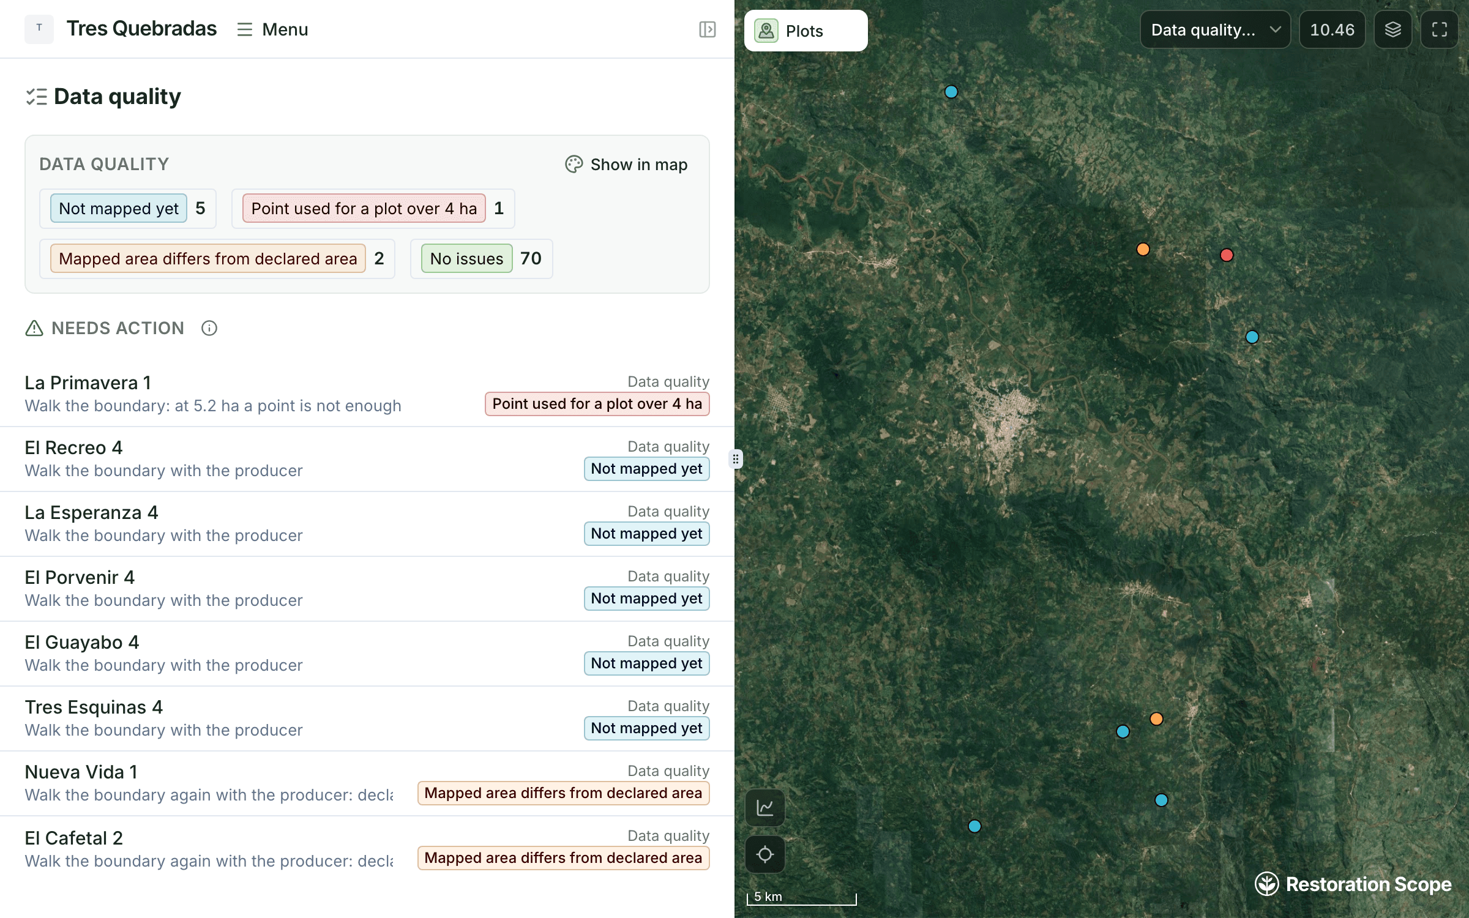Click Show in map
This screenshot has height=918, width=1469.
click(x=626, y=164)
